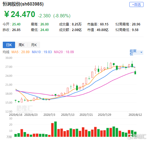Click the 2020/7/21 date axis label
The width and height of the screenshot is (148, 141).
pyautogui.click(x=86, y=115)
